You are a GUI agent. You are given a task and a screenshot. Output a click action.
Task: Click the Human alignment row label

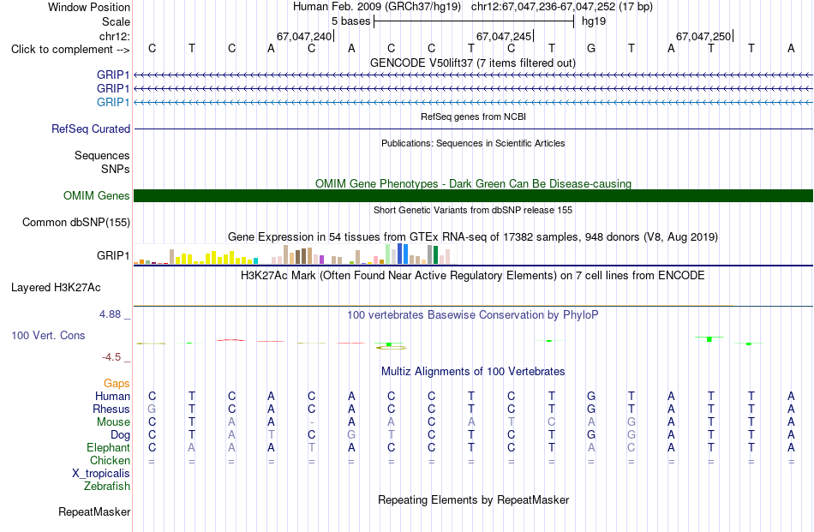point(112,397)
